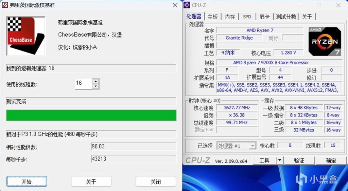Switch to the 显卡 tab in CPU-Z

coord(264,17)
